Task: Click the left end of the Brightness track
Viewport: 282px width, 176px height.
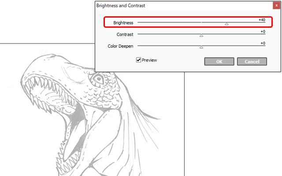Action: [x=138, y=22]
